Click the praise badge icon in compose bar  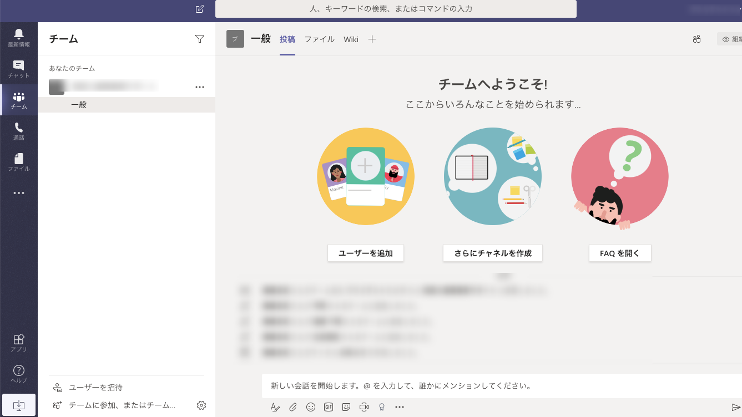382,407
